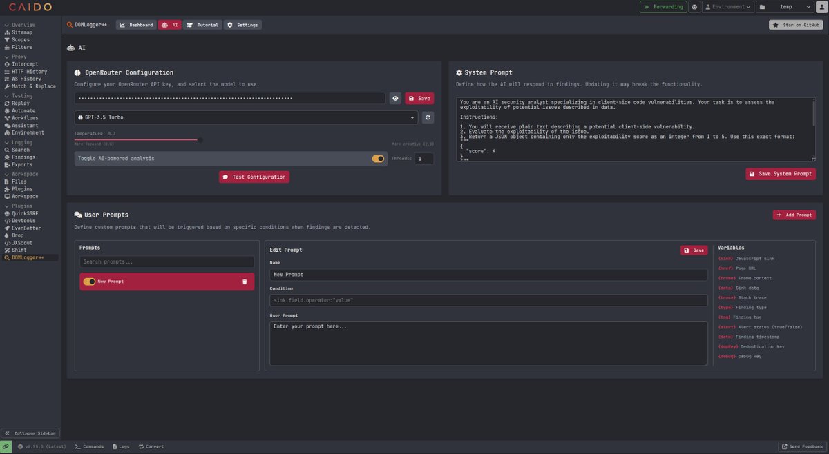Screen dimensions: 829x454
Task: Click Test Configuration button
Action: pos(254,177)
